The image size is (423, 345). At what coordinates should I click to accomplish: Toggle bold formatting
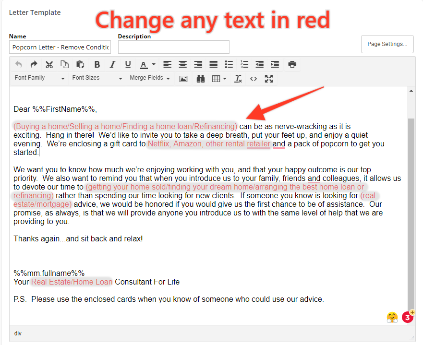point(97,64)
